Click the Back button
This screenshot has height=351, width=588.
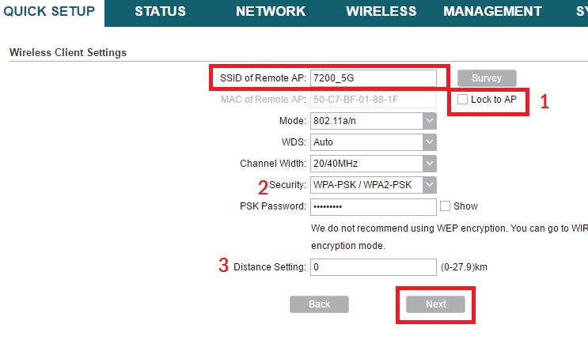(x=319, y=304)
